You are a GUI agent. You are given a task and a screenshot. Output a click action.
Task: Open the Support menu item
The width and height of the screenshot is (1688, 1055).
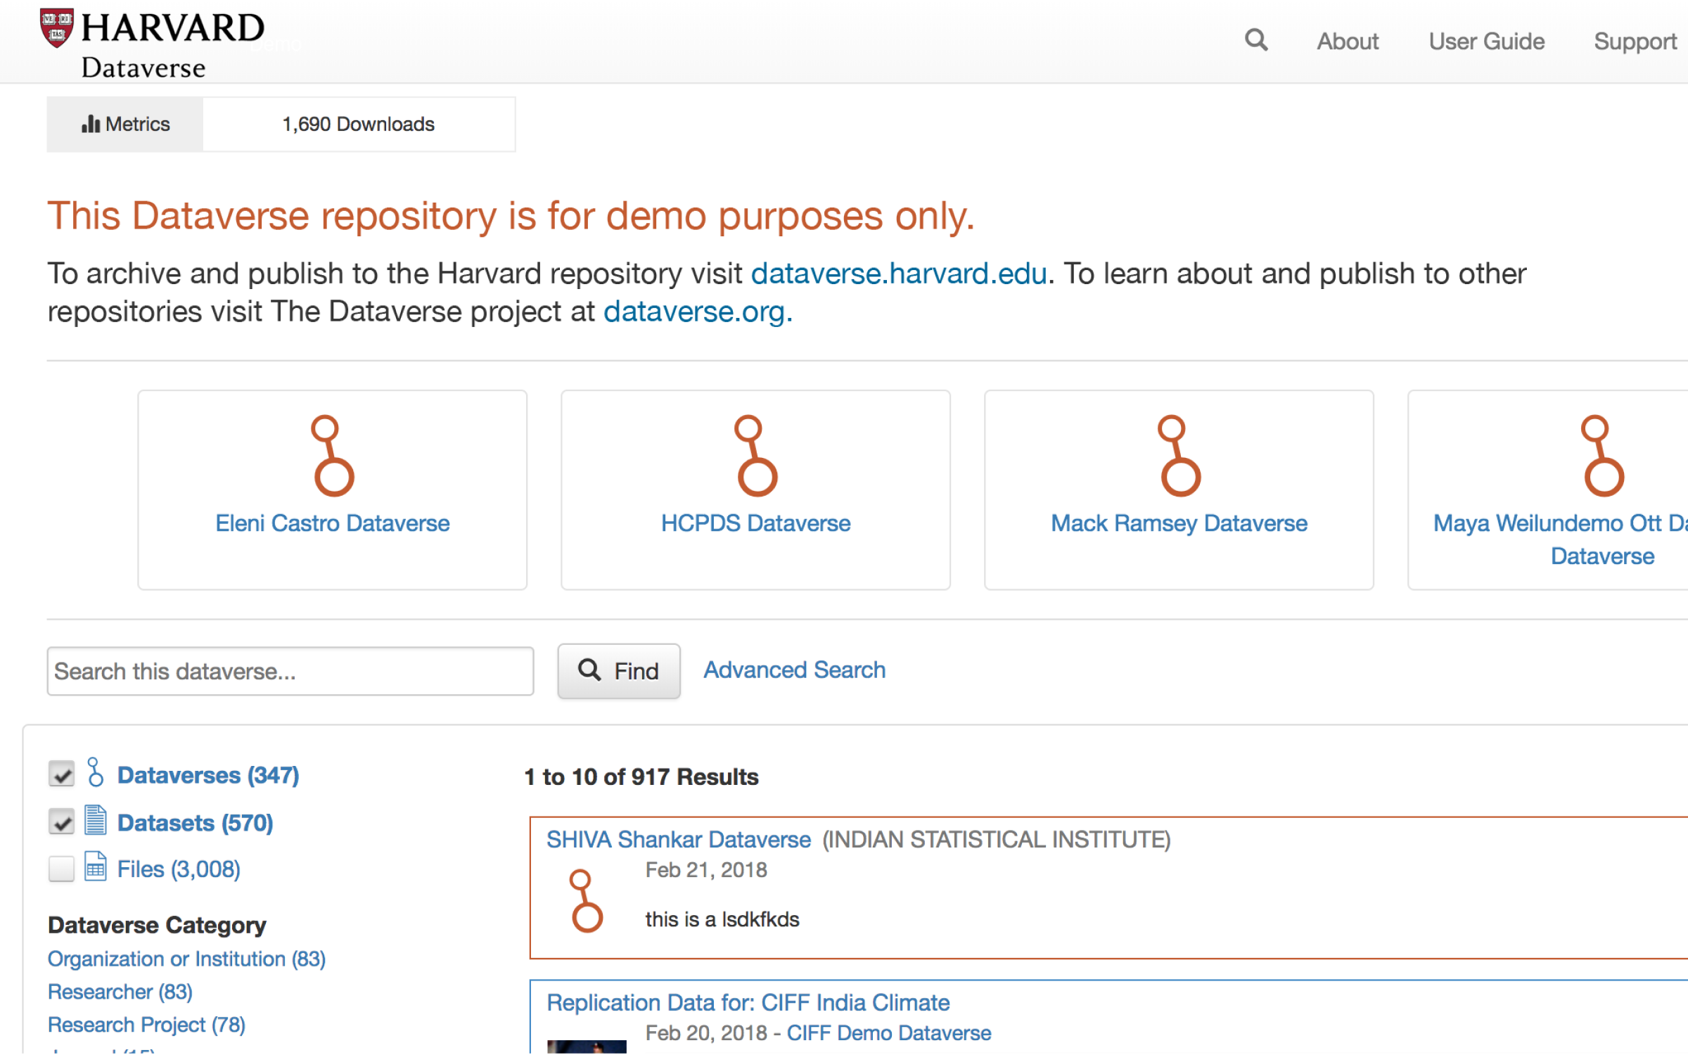[1635, 41]
